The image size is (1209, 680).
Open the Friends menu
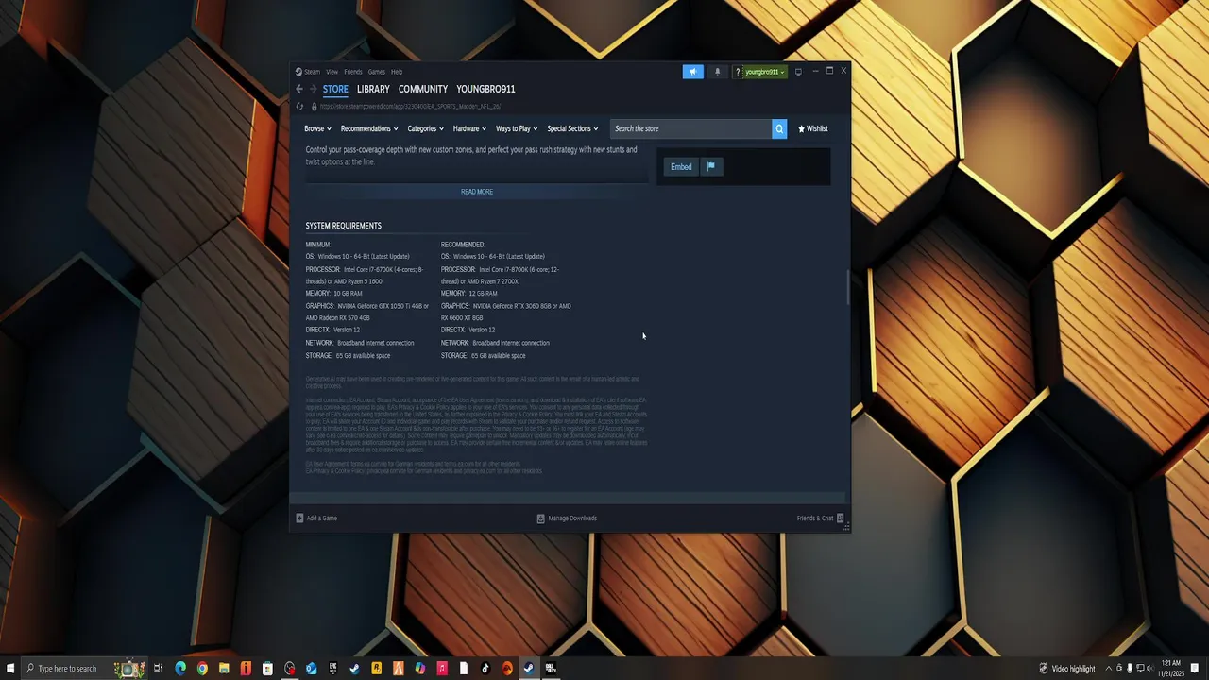[353, 72]
